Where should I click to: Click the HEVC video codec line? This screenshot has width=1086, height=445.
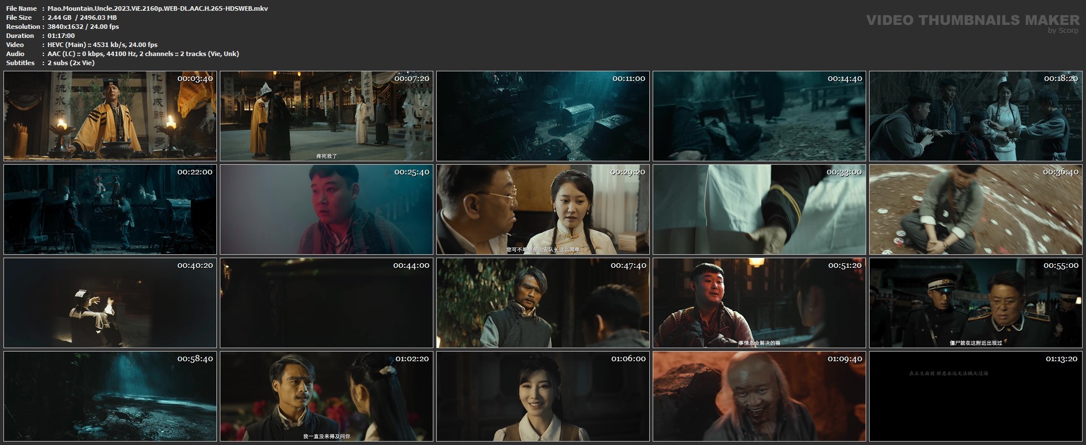click(103, 45)
